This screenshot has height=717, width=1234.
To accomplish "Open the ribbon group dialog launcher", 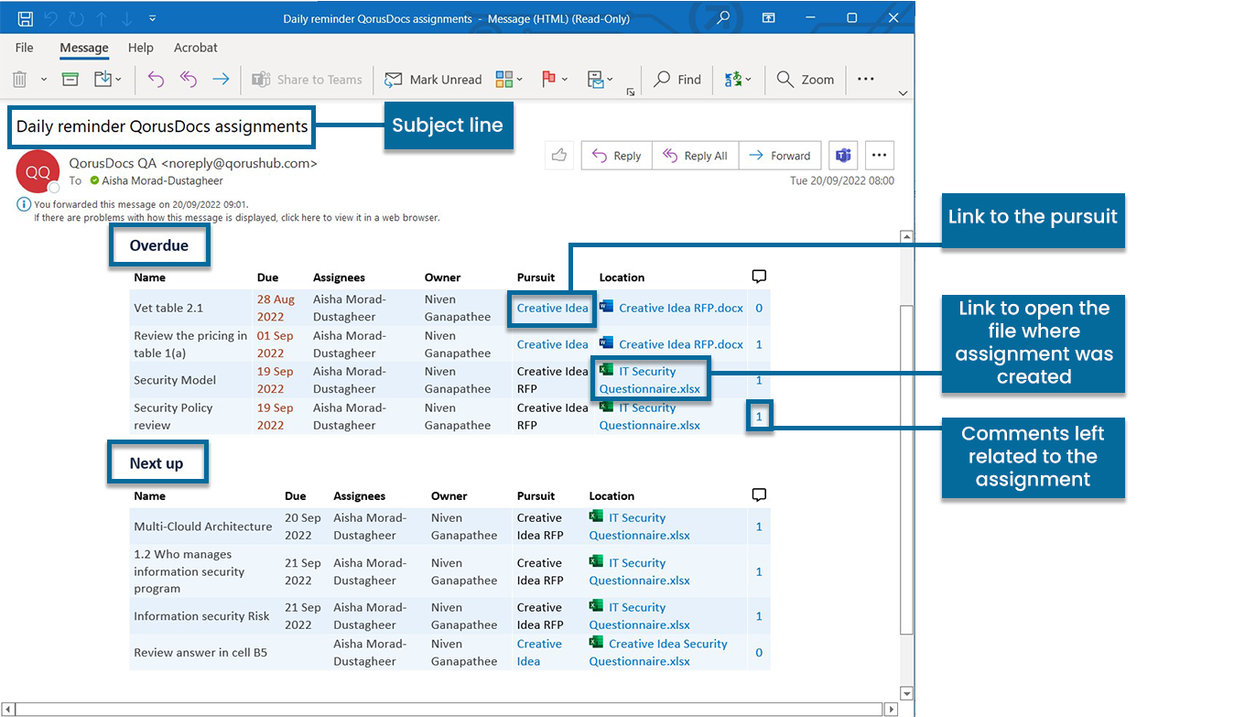I will pyautogui.click(x=631, y=92).
